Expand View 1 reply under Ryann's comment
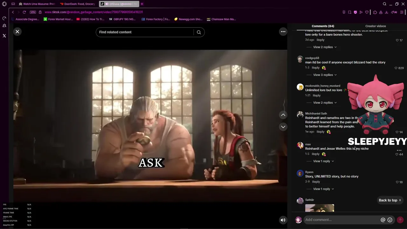This screenshot has width=407, height=229. (323, 189)
